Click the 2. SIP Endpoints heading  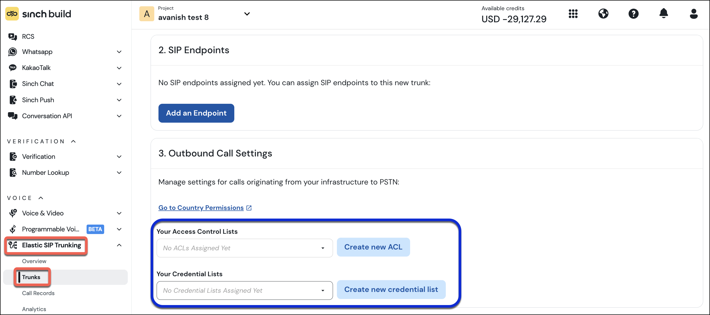[x=194, y=50]
